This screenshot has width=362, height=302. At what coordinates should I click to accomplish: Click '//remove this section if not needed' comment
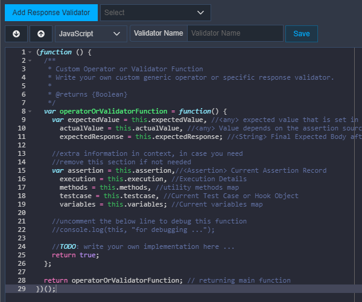121,162
